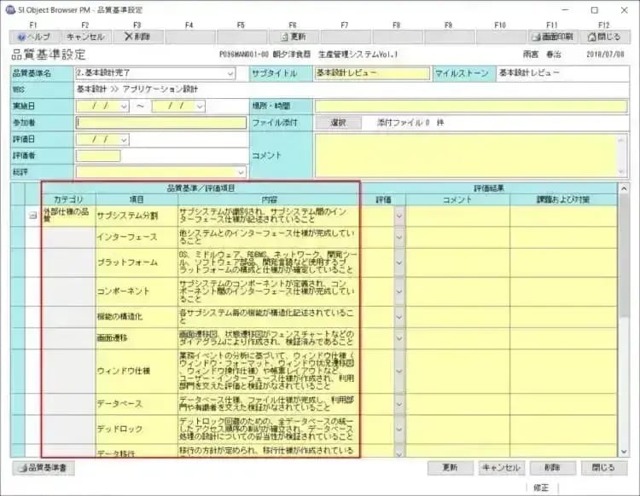Collapse the 外部仕様の品質 category tree node

pos(33,216)
